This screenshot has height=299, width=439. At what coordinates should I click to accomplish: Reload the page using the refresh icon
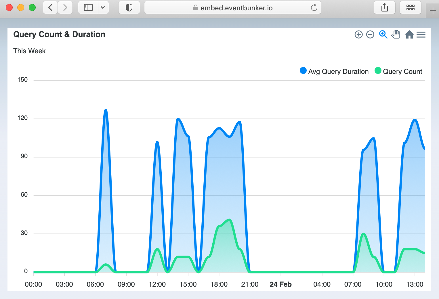tap(314, 8)
